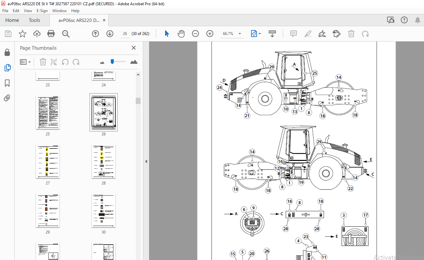Open the View menu
Image resolution: width=424 pixels, height=260 pixels.
(x=28, y=11)
